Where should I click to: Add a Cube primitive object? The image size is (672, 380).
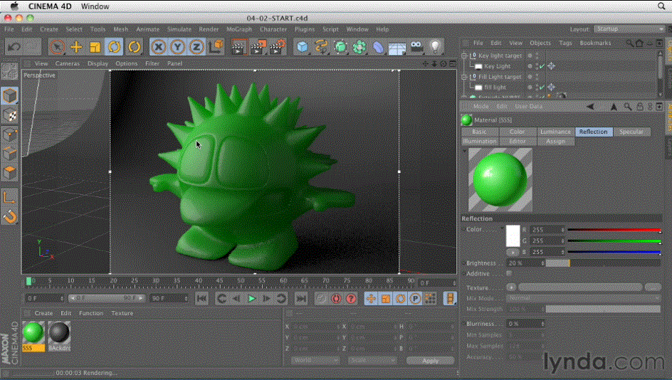point(303,47)
